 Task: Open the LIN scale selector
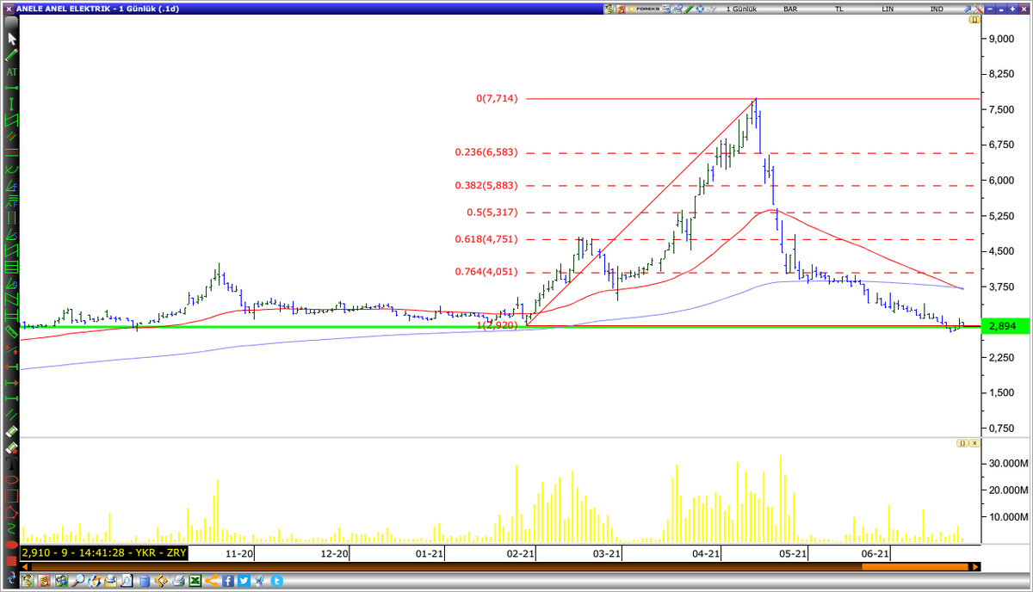pyautogui.click(x=887, y=9)
